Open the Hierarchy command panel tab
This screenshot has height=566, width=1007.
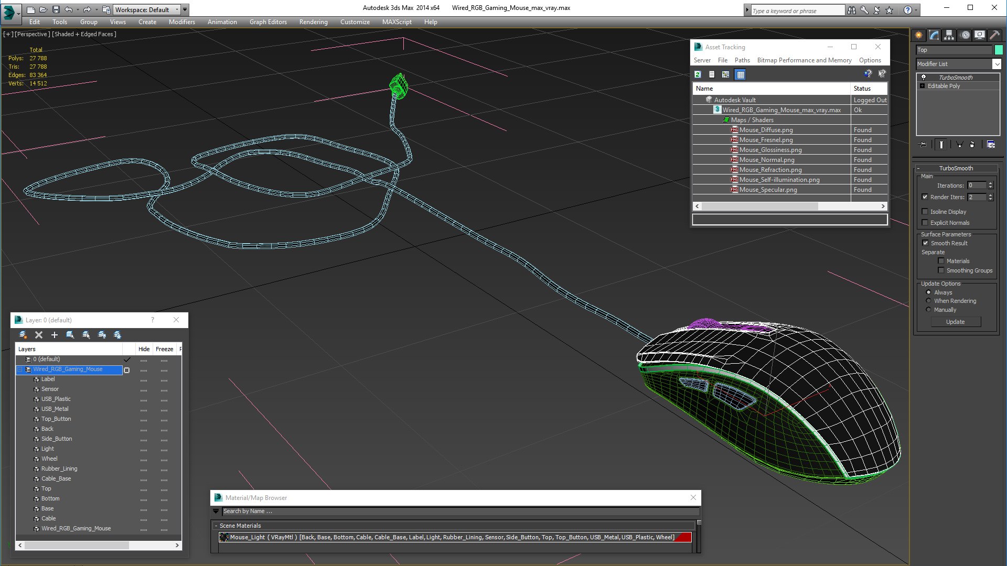pos(949,35)
